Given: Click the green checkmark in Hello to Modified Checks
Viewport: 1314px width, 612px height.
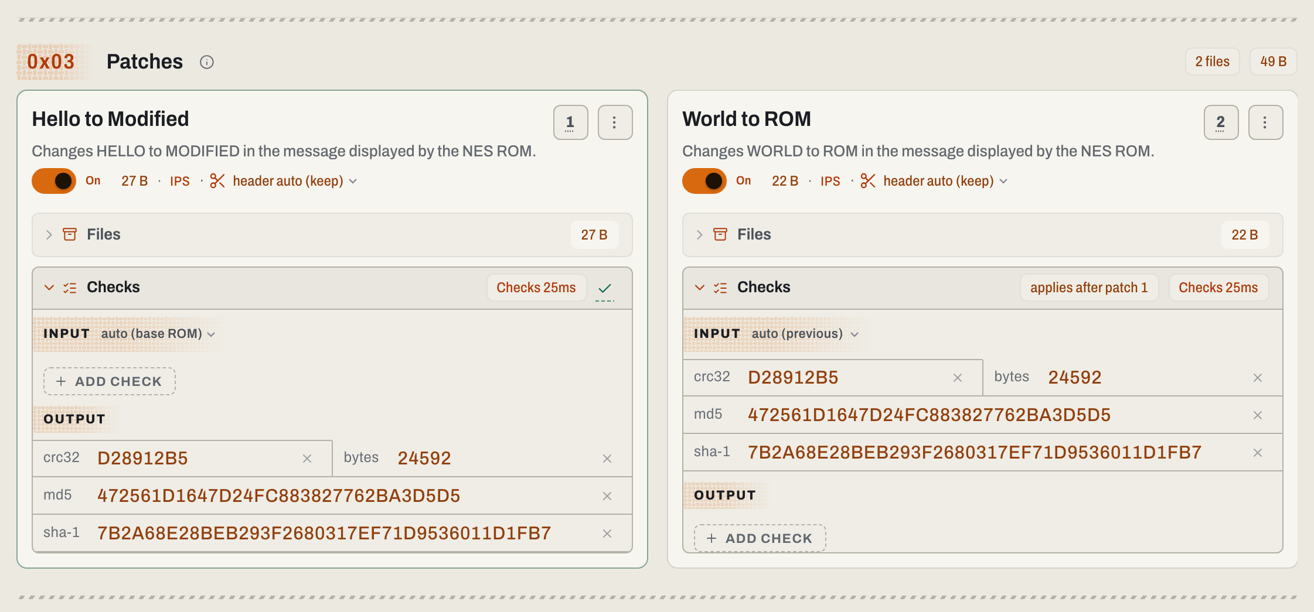Looking at the screenshot, I should 605,288.
